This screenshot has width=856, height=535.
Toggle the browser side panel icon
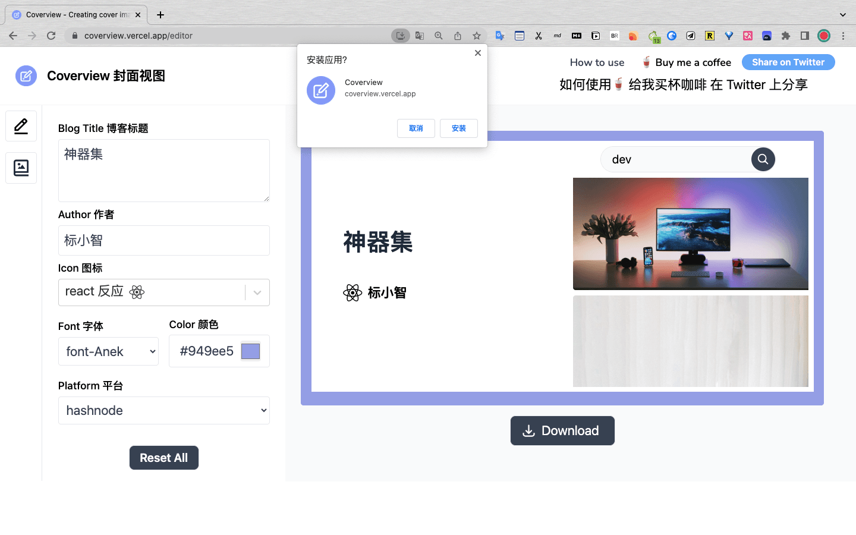pos(805,36)
